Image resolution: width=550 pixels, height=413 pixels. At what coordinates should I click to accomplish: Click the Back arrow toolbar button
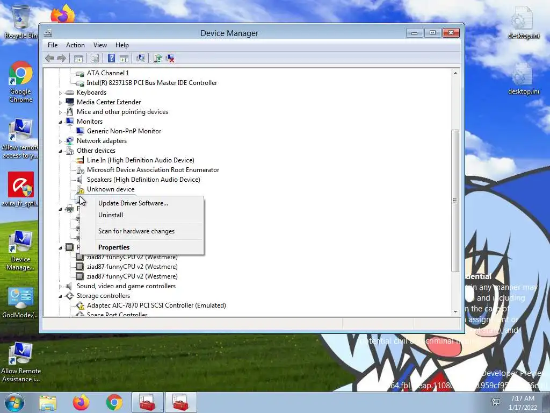(x=49, y=58)
